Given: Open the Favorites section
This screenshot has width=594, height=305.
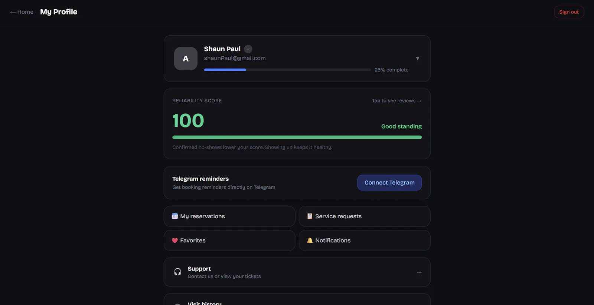Looking at the screenshot, I should [229, 241].
